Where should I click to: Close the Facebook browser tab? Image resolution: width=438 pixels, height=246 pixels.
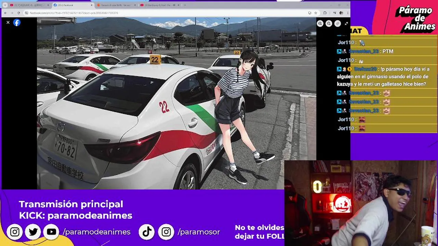[91, 5]
